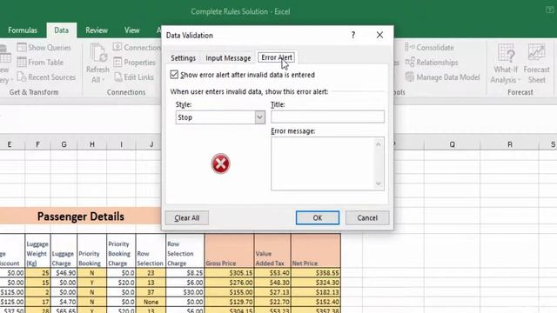Screen dimensions: 557x313
Task: Select column Q header
Action: tap(453, 144)
